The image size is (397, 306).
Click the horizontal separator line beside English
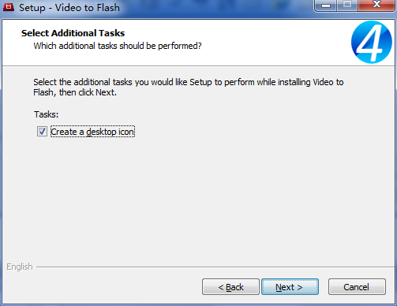[x=215, y=267]
